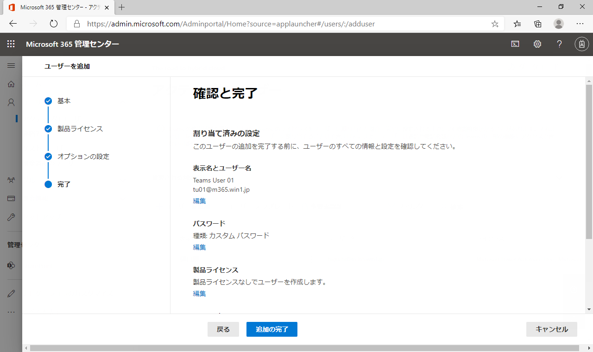Click the pencil customize navigation icon
The width and height of the screenshot is (593, 352).
click(11, 293)
